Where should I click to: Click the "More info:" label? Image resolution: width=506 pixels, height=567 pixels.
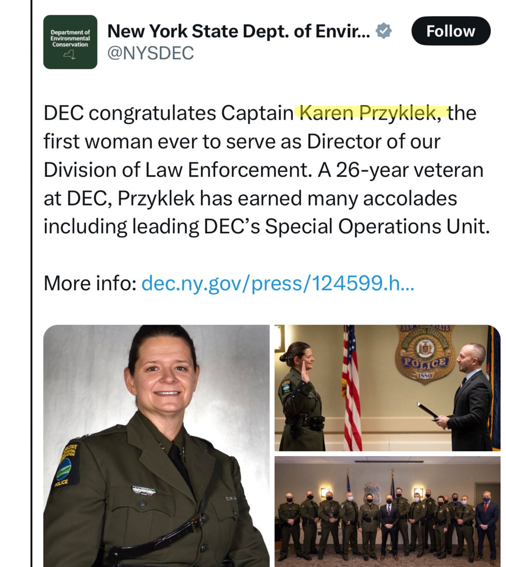[x=90, y=283]
